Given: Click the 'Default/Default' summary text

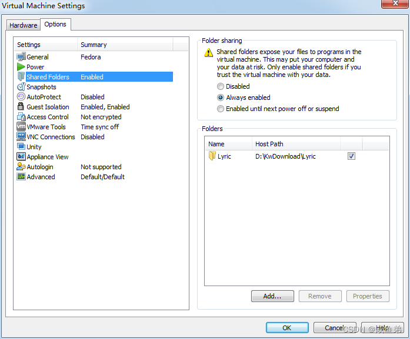Looking at the screenshot, I should pyautogui.click(x=102, y=177).
